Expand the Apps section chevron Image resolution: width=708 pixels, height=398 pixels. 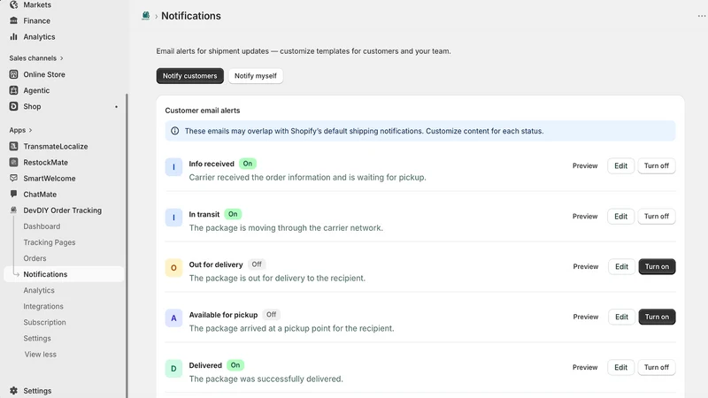tap(30, 130)
